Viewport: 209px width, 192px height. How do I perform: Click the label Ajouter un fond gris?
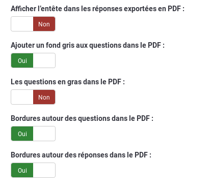click(88, 45)
